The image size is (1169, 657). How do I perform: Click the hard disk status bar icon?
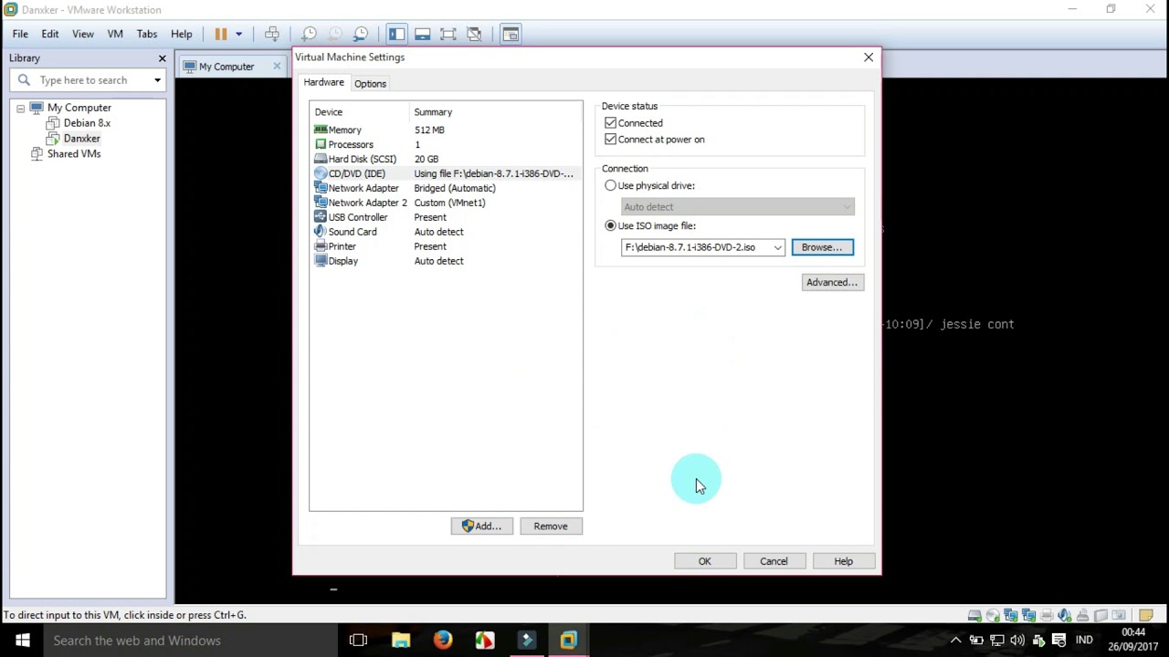974,615
